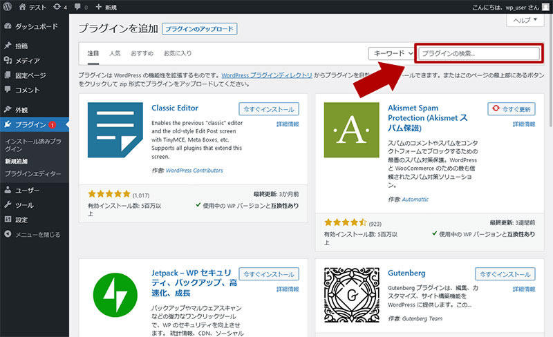Open 詳細情報 for Akismet

click(524, 124)
